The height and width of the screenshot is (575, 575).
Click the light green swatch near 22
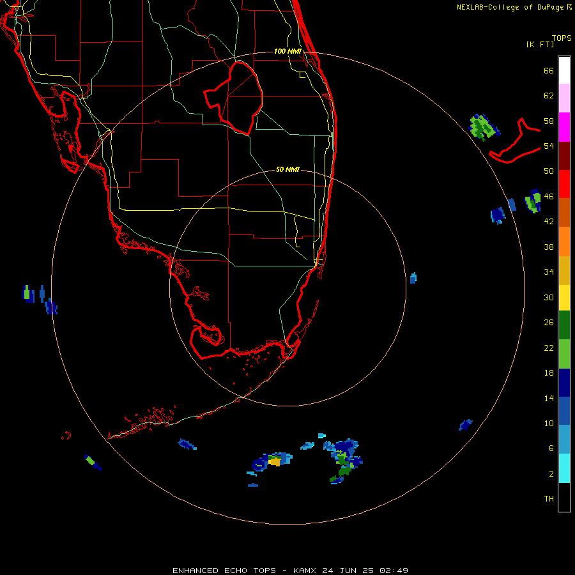coord(564,354)
